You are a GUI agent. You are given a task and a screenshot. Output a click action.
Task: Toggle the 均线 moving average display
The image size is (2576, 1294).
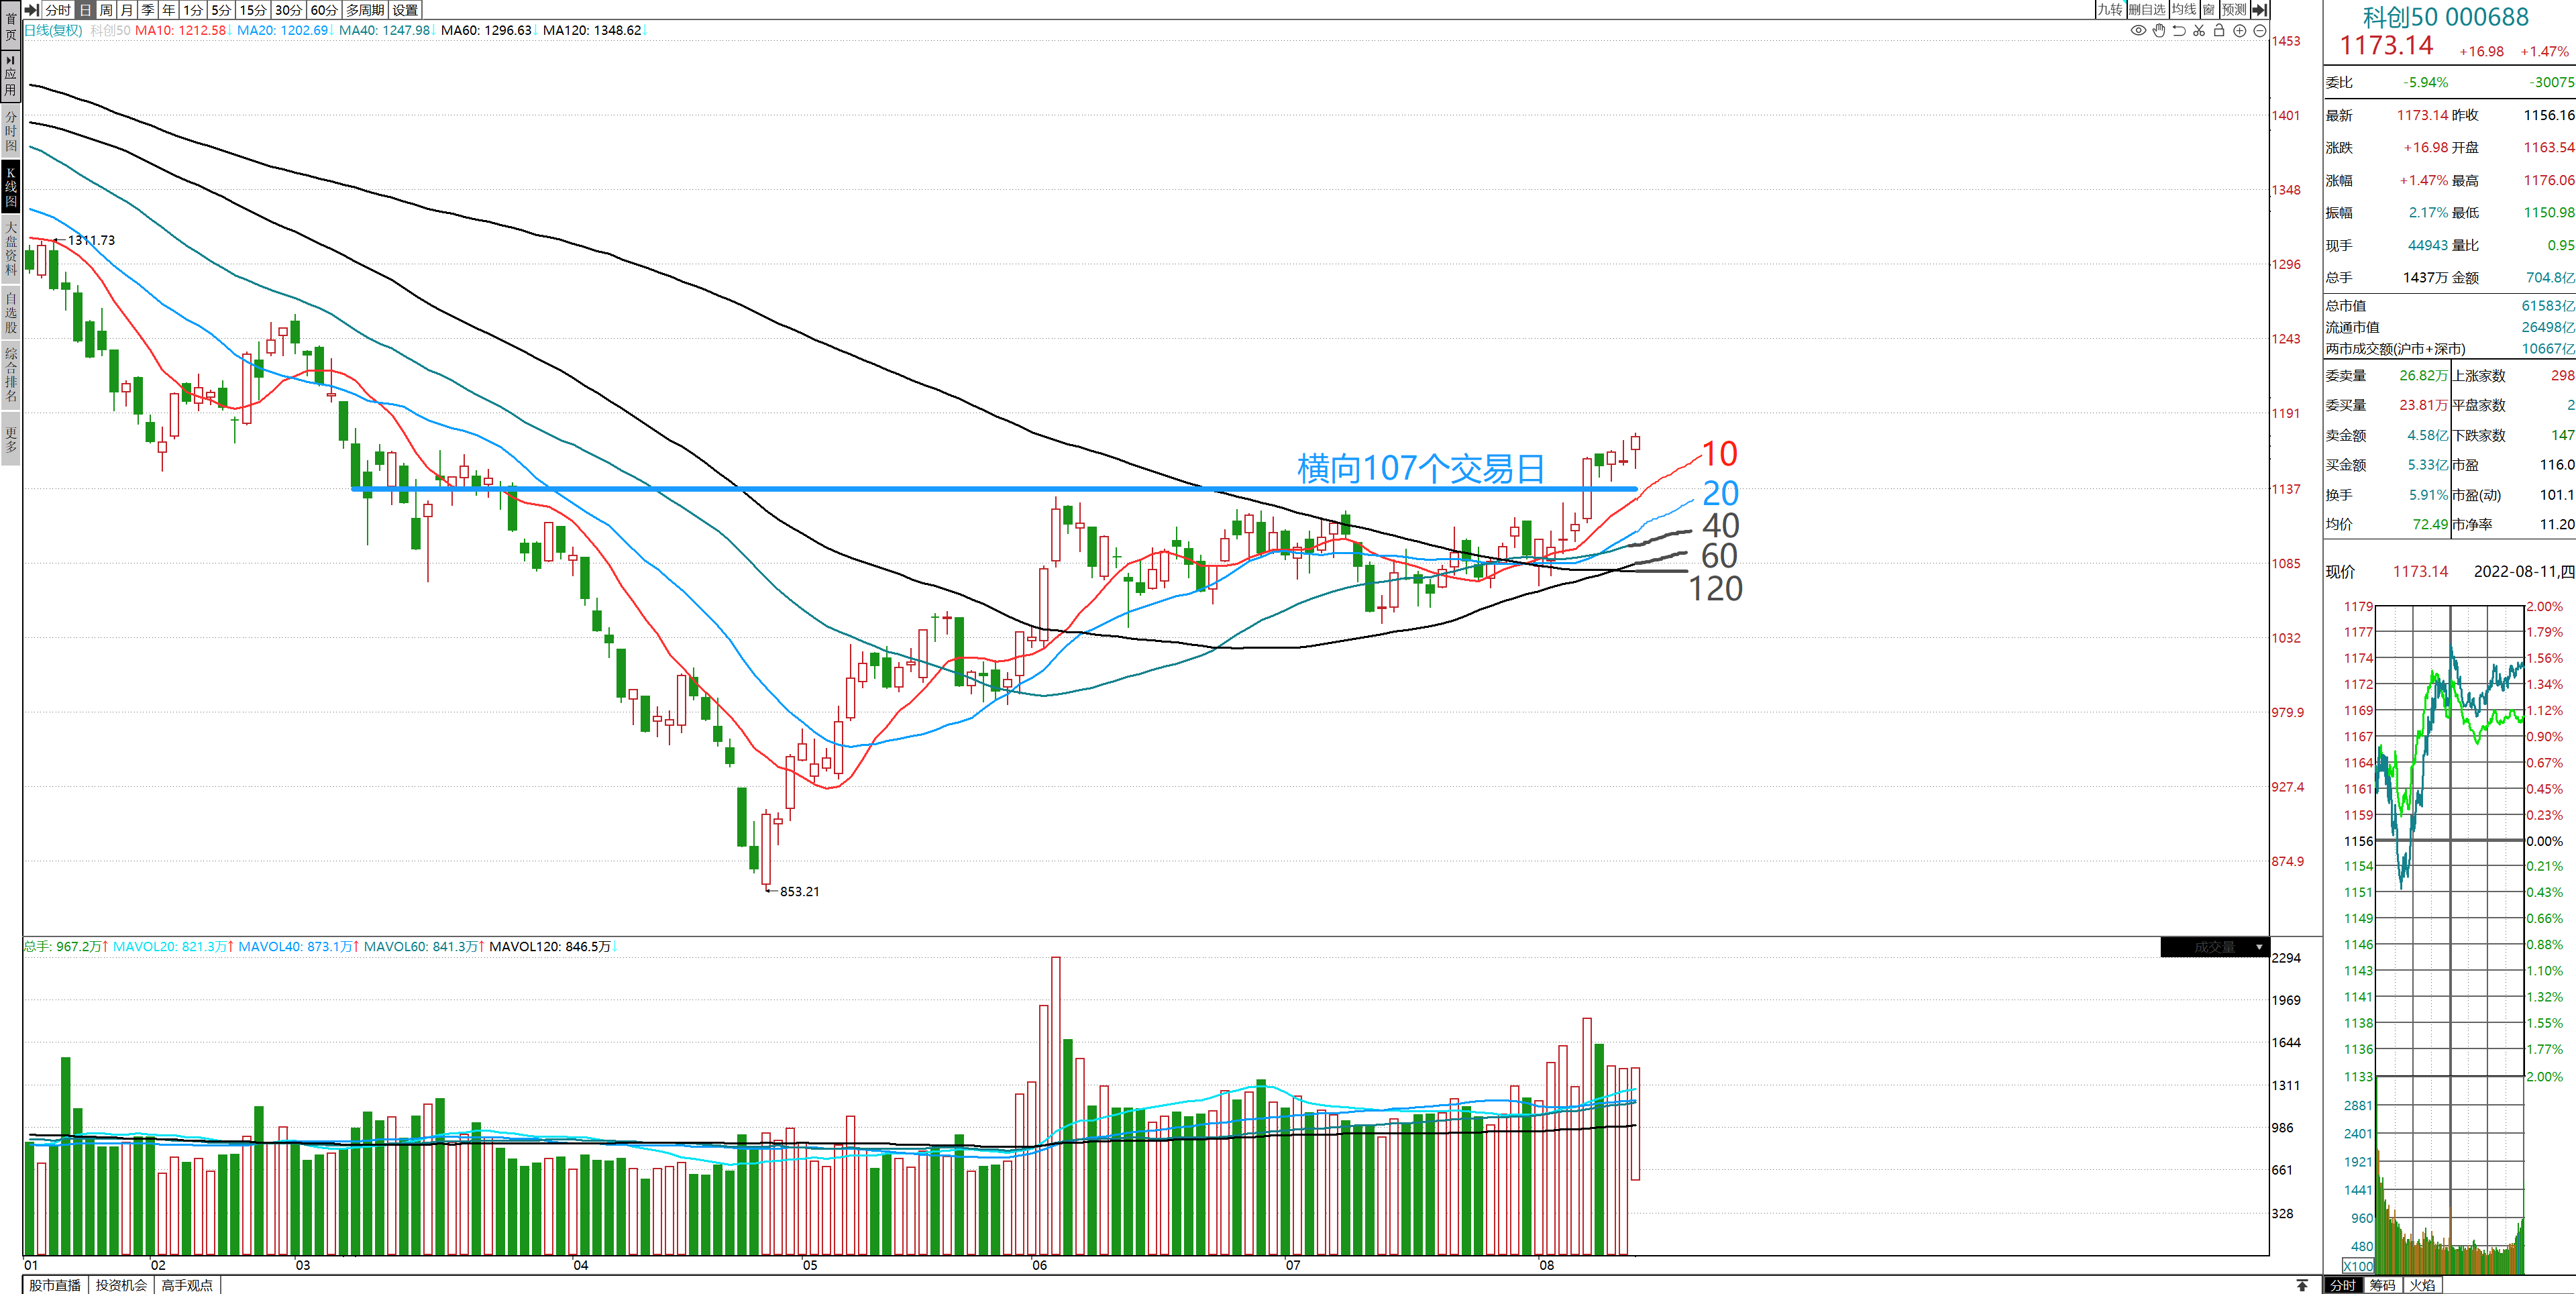tap(2184, 9)
